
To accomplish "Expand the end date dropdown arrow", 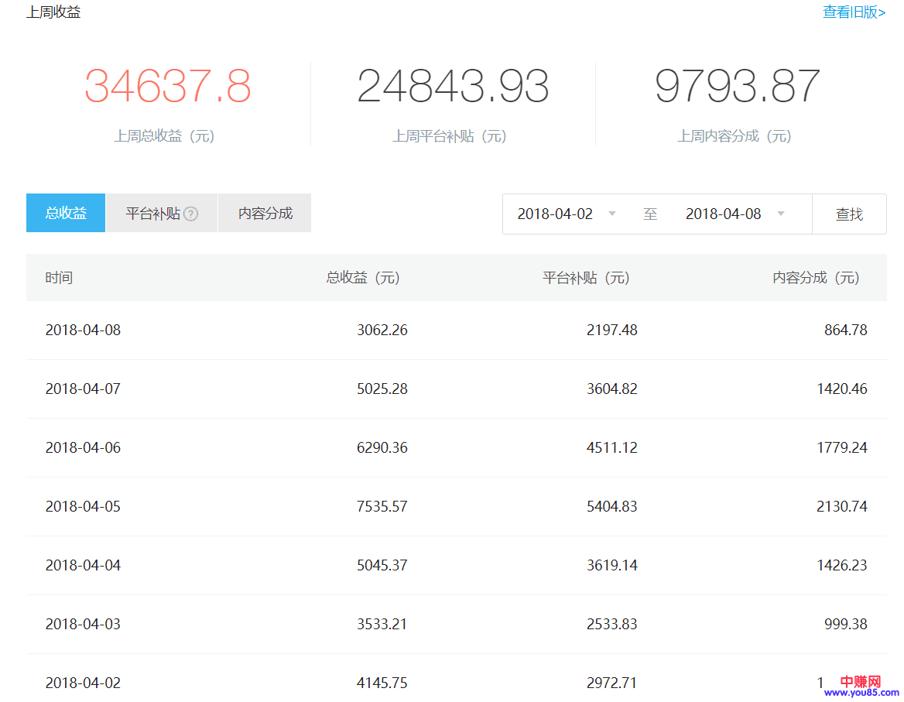I will pyautogui.click(x=781, y=214).
